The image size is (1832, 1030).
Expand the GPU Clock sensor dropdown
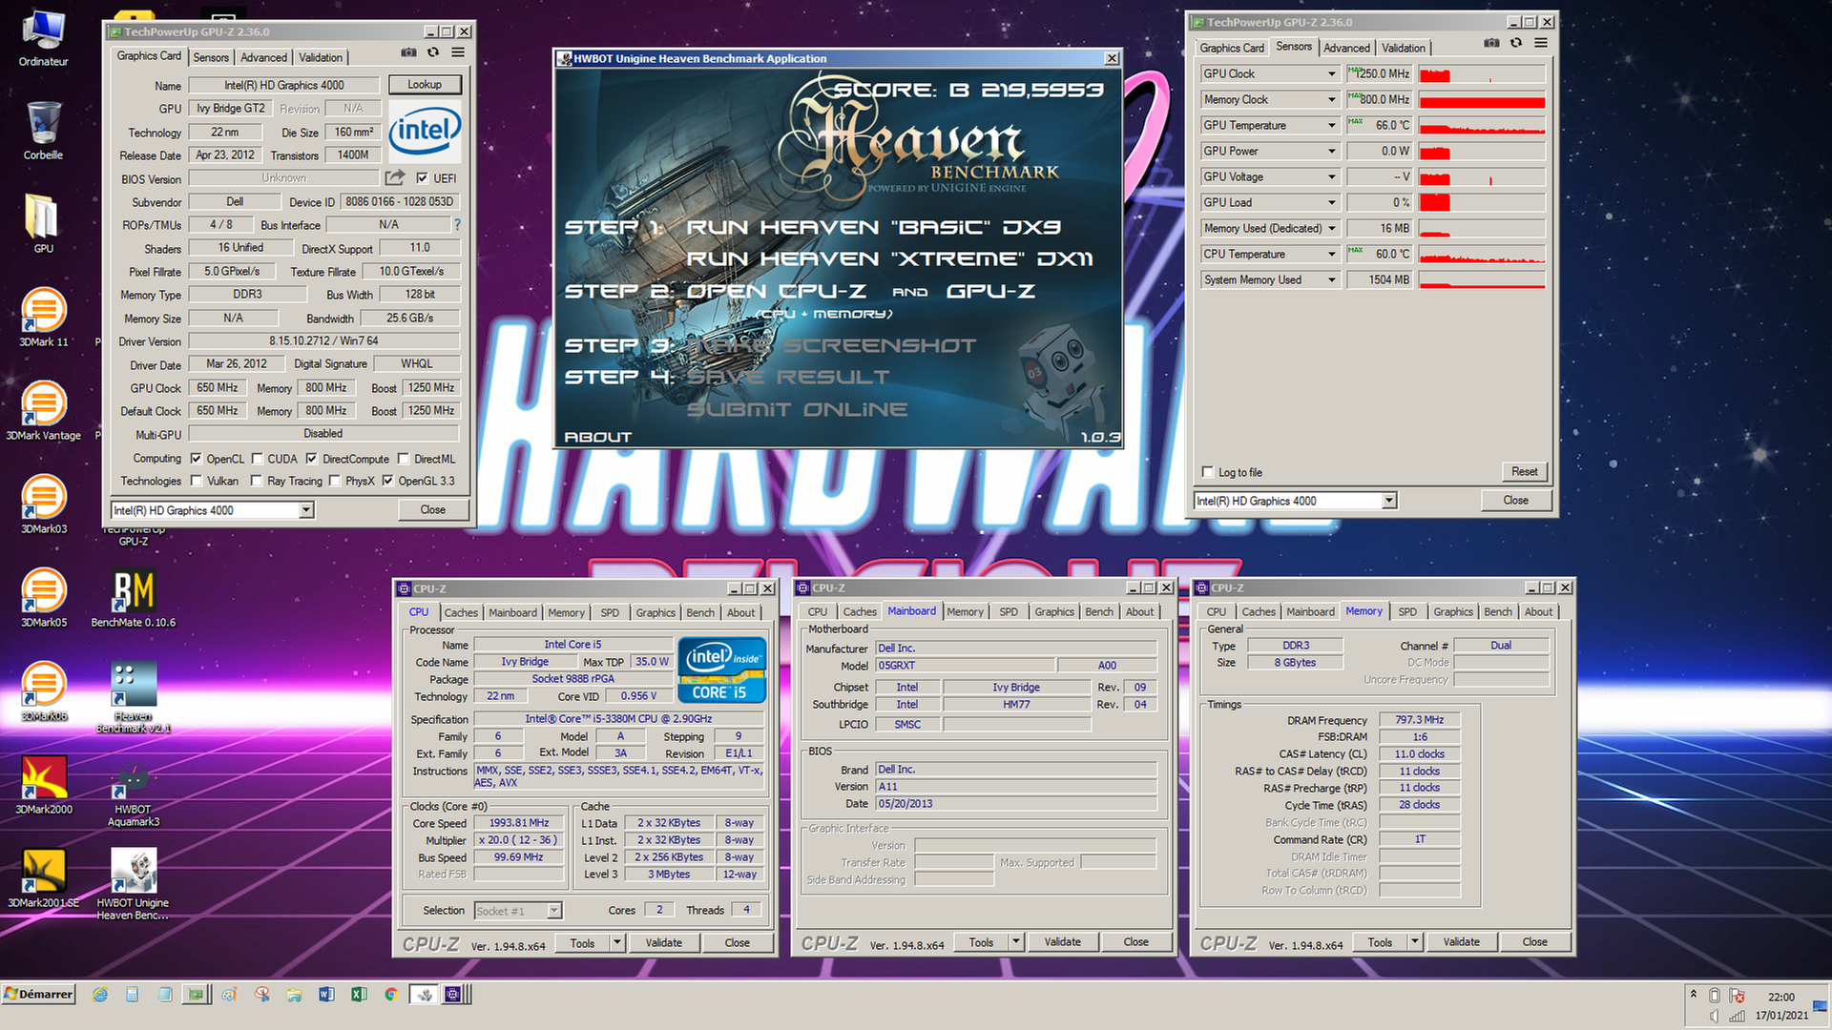click(1332, 74)
